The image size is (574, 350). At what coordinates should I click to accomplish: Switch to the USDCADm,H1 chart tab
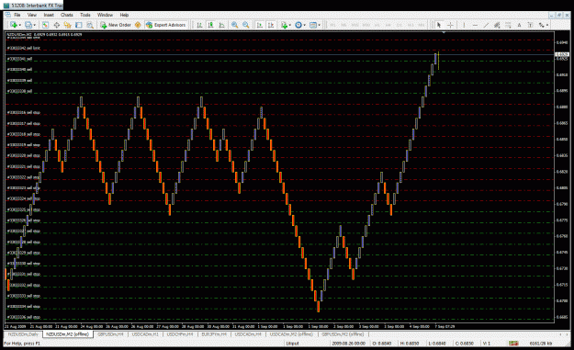(145, 334)
